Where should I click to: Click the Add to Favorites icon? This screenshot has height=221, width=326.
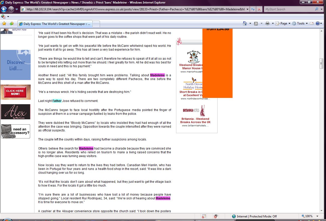pyautogui.click(x=12, y=24)
